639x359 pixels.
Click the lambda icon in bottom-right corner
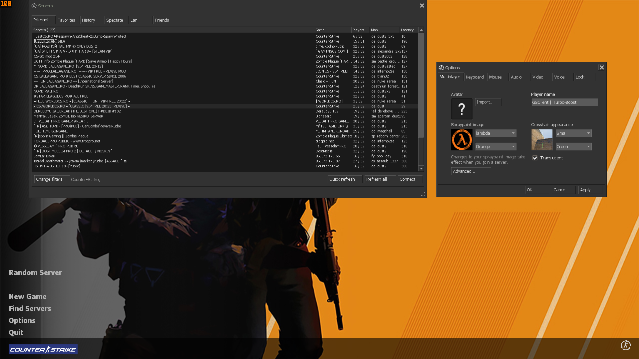click(x=626, y=346)
